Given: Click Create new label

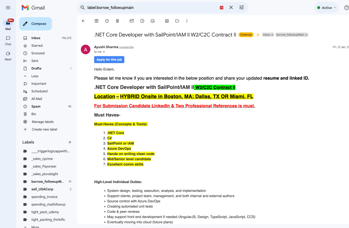Looking at the screenshot, I should pyautogui.click(x=44, y=129).
